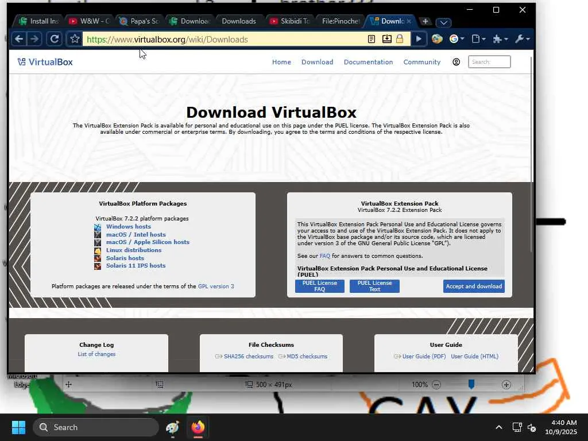Switch to the File:Pinochet tab
The width and height of the screenshot is (588, 441).
(x=341, y=21)
